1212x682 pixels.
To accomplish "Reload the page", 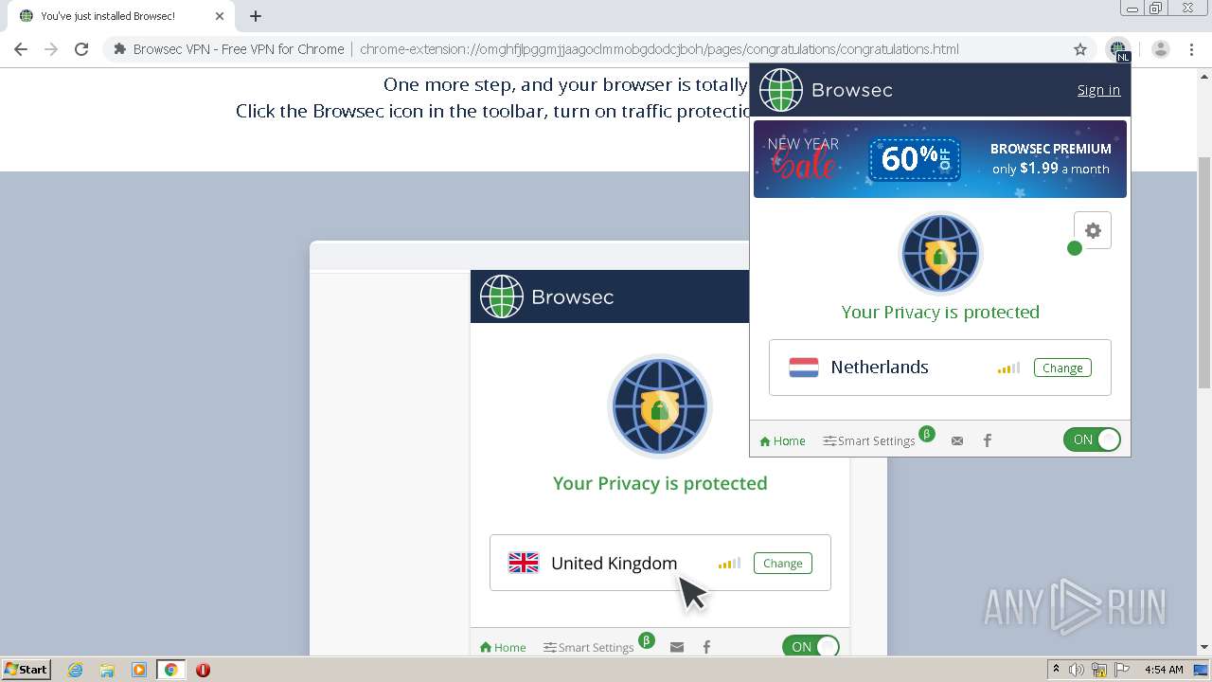I will (81, 49).
